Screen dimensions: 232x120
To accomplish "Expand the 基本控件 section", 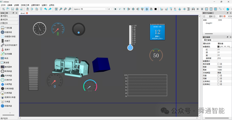I will [x=9, y=20].
